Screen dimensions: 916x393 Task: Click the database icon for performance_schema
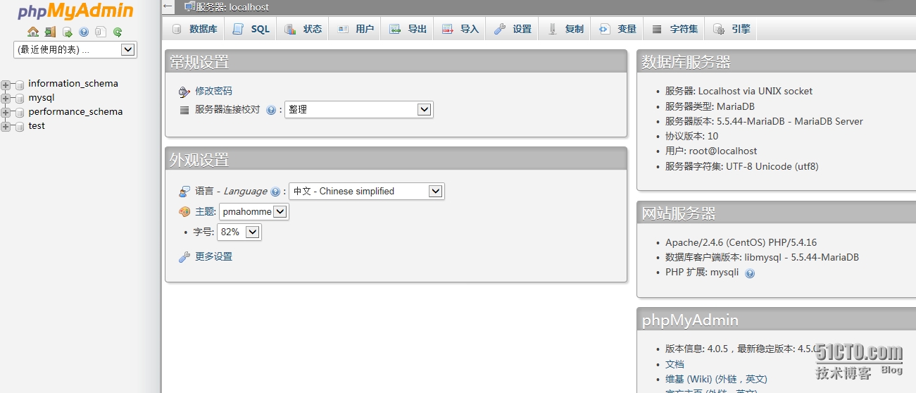coord(20,113)
